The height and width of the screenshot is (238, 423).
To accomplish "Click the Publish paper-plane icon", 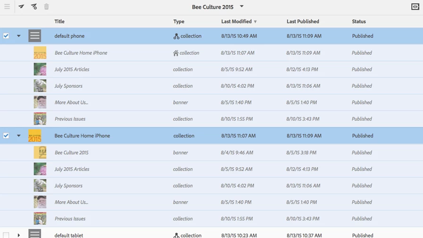I will click(x=21, y=7).
